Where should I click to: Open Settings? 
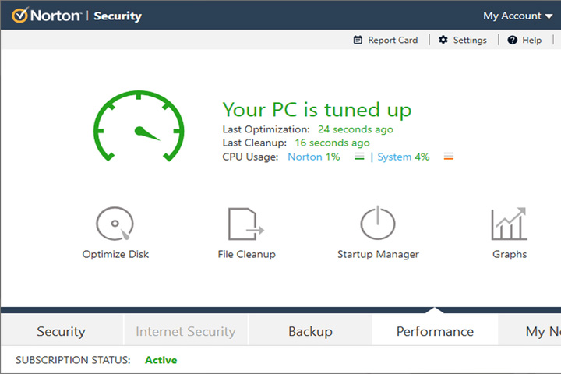[x=463, y=40]
